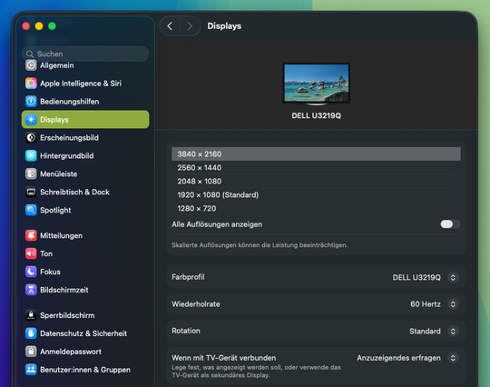Click the Ton speaker icon

pyautogui.click(x=31, y=253)
